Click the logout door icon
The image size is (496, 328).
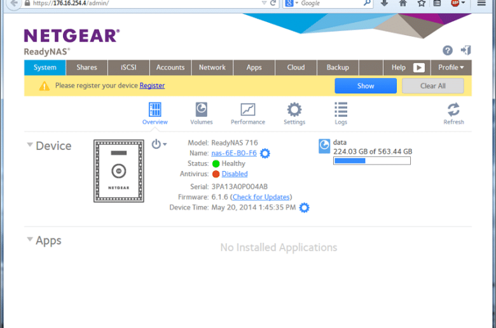coord(465,50)
